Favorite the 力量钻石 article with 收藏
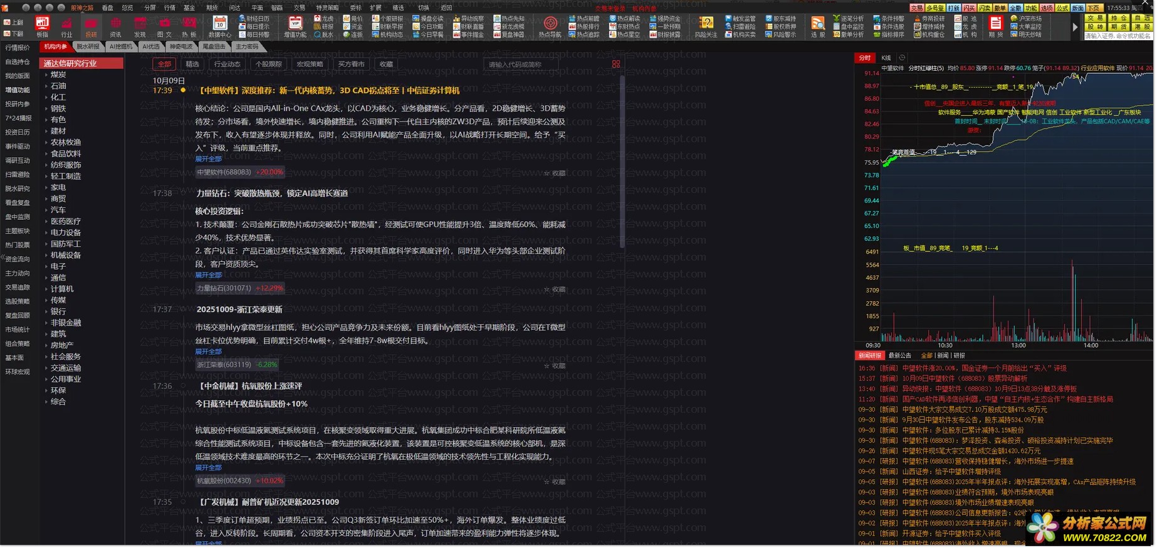 coord(555,289)
